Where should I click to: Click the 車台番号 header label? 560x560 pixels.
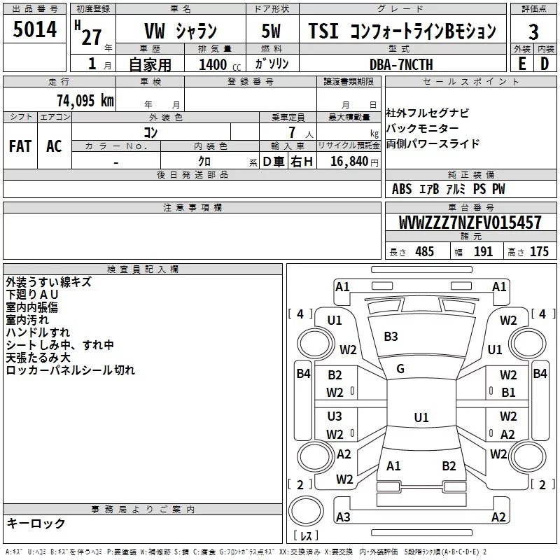(470, 207)
